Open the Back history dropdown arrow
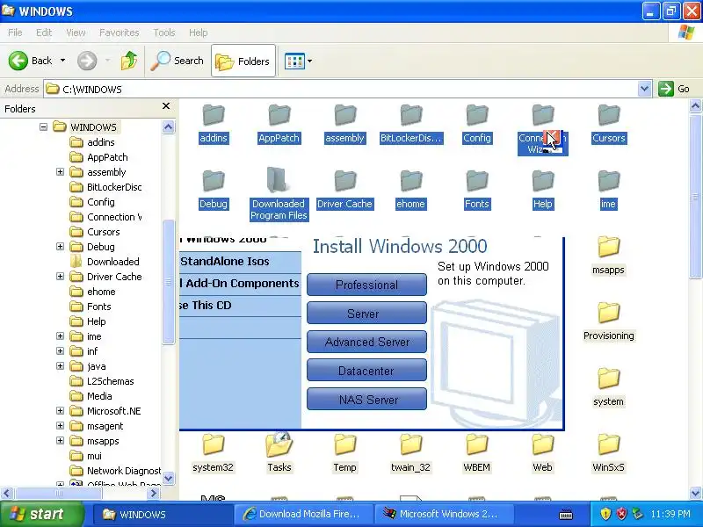The image size is (703, 527). pos(62,61)
